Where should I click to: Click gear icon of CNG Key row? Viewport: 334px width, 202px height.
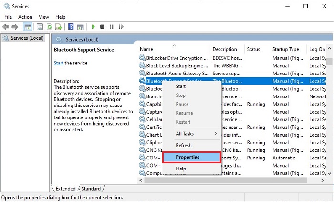coord(142,150)
